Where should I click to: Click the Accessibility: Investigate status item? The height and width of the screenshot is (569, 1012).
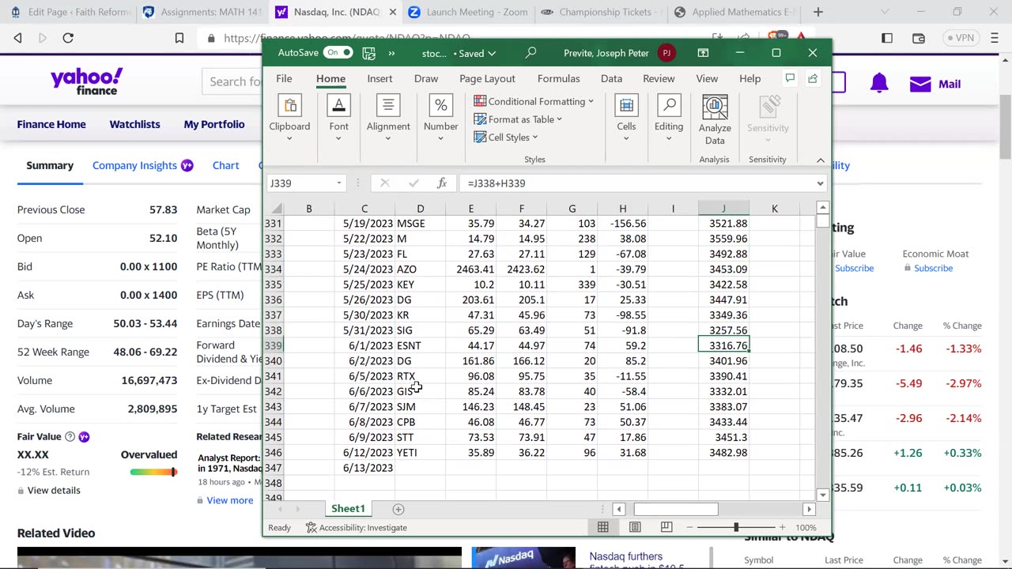[357, 528]
